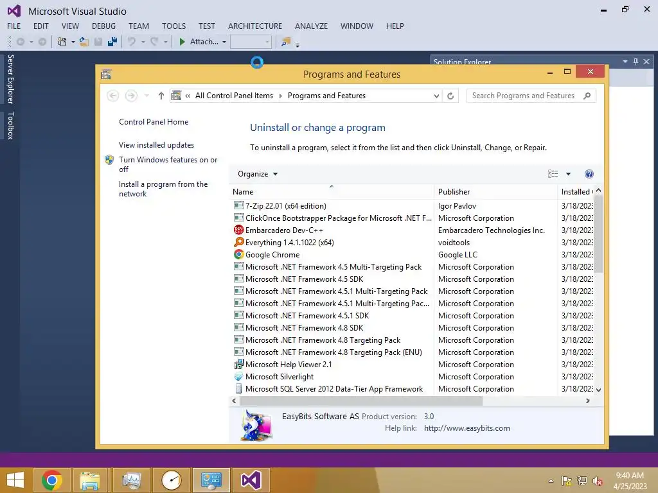This screenshot has width=658, height=493.
Task: Switch to Visual Studio taskbar icon
Action: (x=251, y=480)
